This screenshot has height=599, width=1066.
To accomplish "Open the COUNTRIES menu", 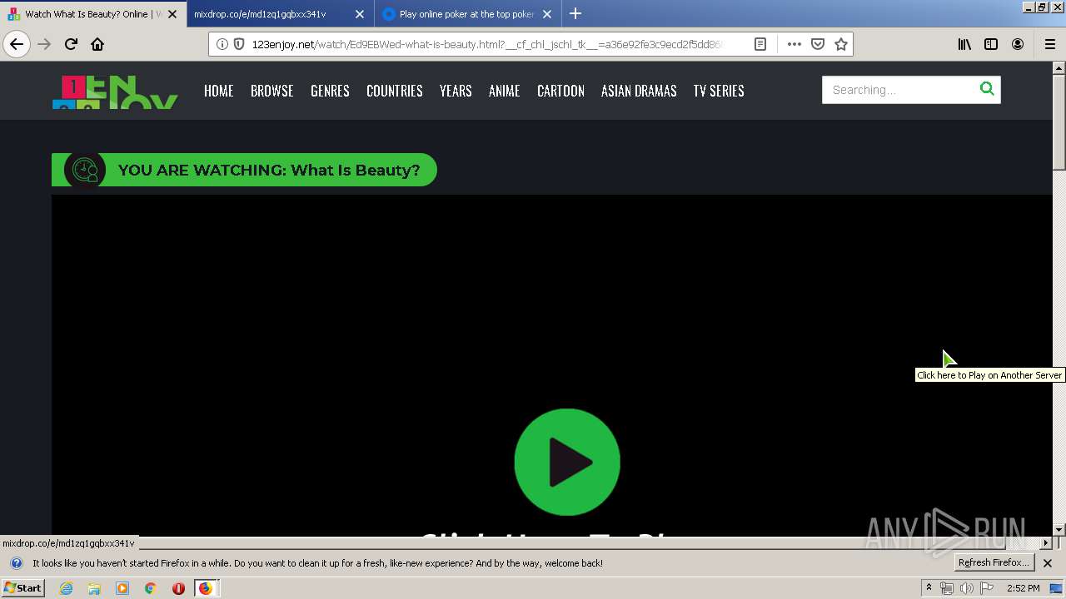I will coord(395,91).
